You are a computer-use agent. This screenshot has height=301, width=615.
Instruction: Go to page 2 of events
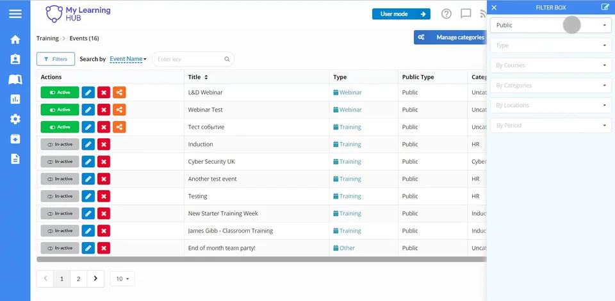tap(78, 279)
